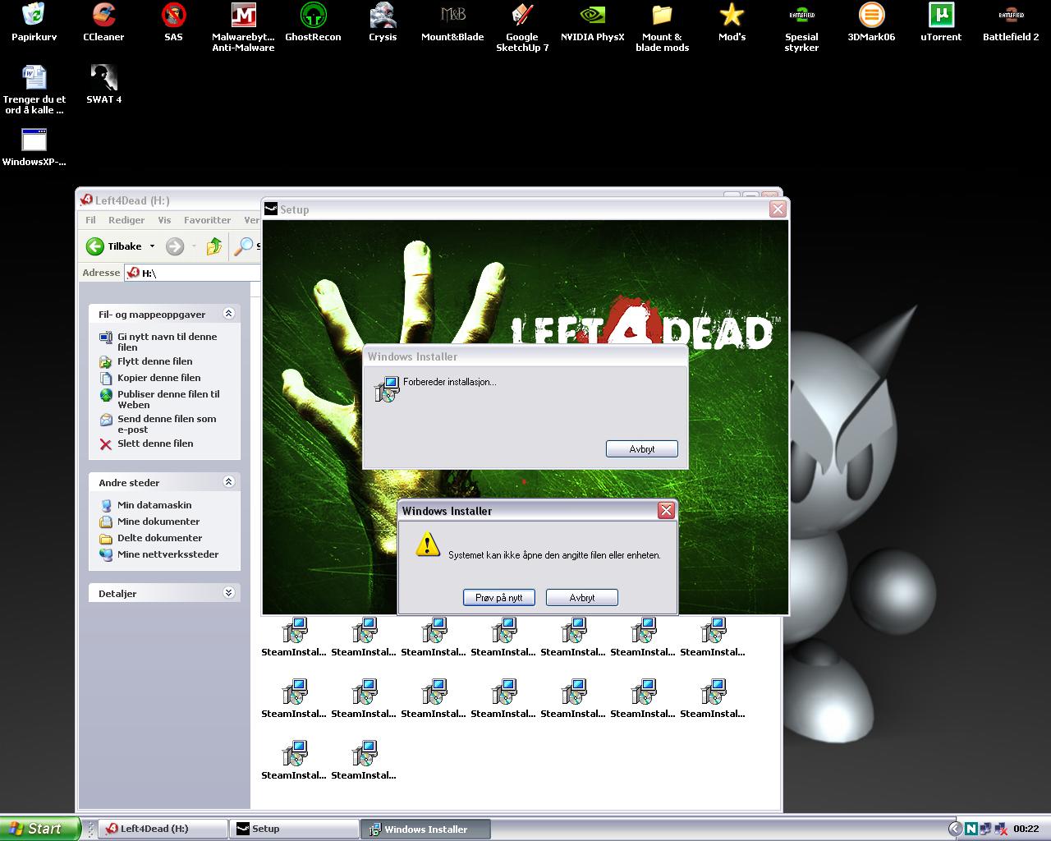The image size is (1051, 841).
Task: Open the Rediger menu
Action: [126, 220]
